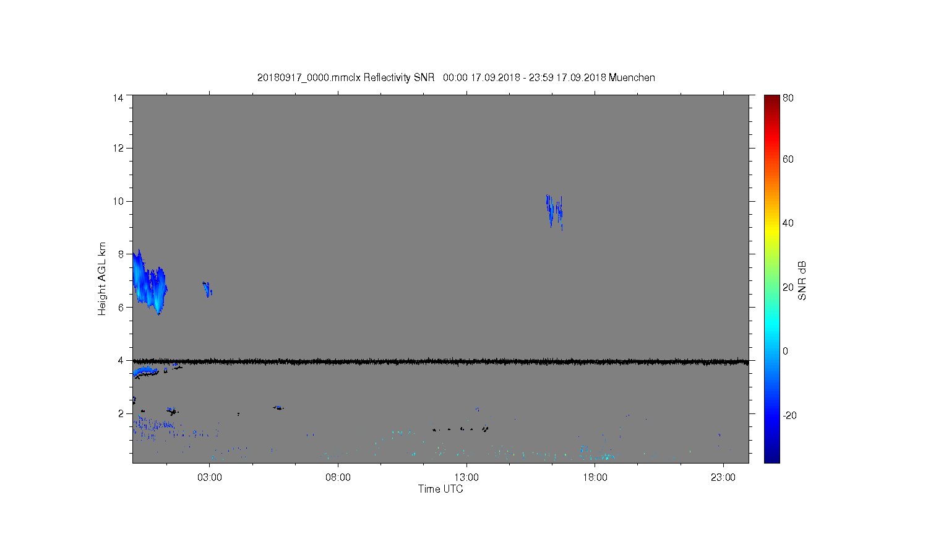The width and height of the screenshot is (928, 557).
Task: Click the colorbar value -20
Action: [x=790, y=415]
